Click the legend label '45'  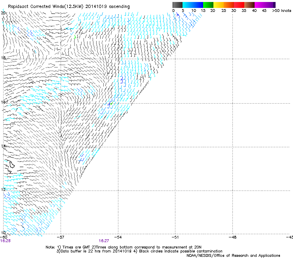click(x=264, y=11)
